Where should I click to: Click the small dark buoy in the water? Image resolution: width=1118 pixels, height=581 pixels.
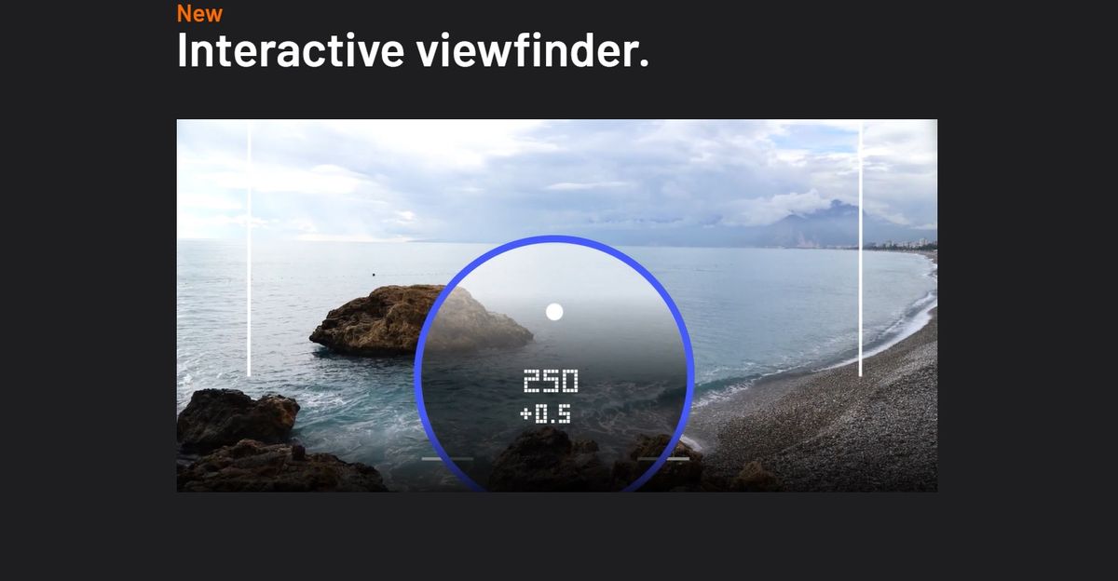(372, 276)
